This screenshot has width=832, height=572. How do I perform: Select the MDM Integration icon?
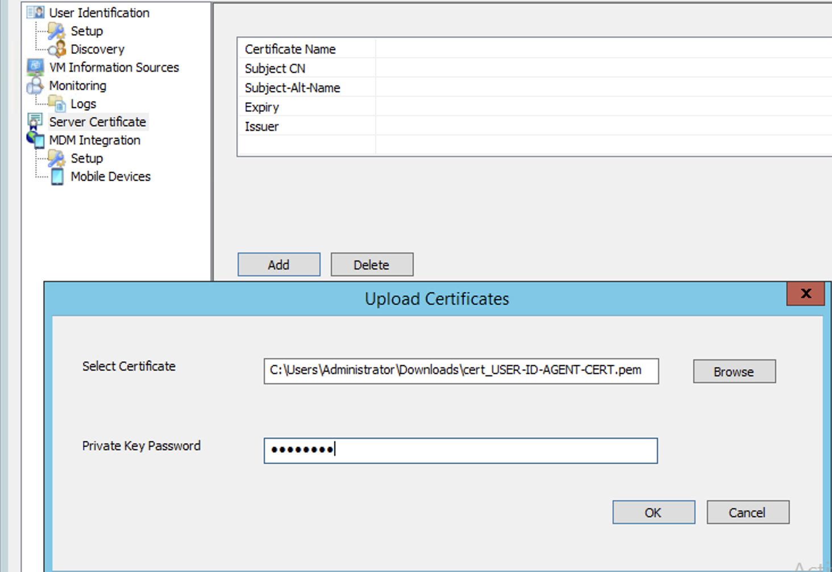35,140
